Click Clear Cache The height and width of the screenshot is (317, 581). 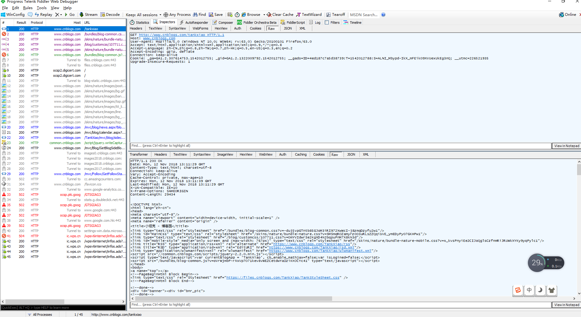(280, 15)
